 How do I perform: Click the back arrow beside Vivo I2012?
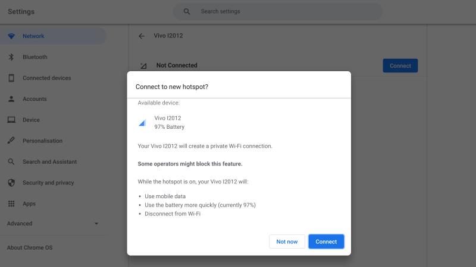pyautogui.click(x=142, y=36)
